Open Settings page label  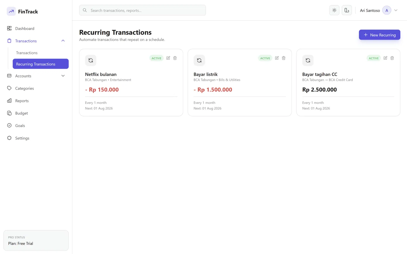(x=22, y=138)
